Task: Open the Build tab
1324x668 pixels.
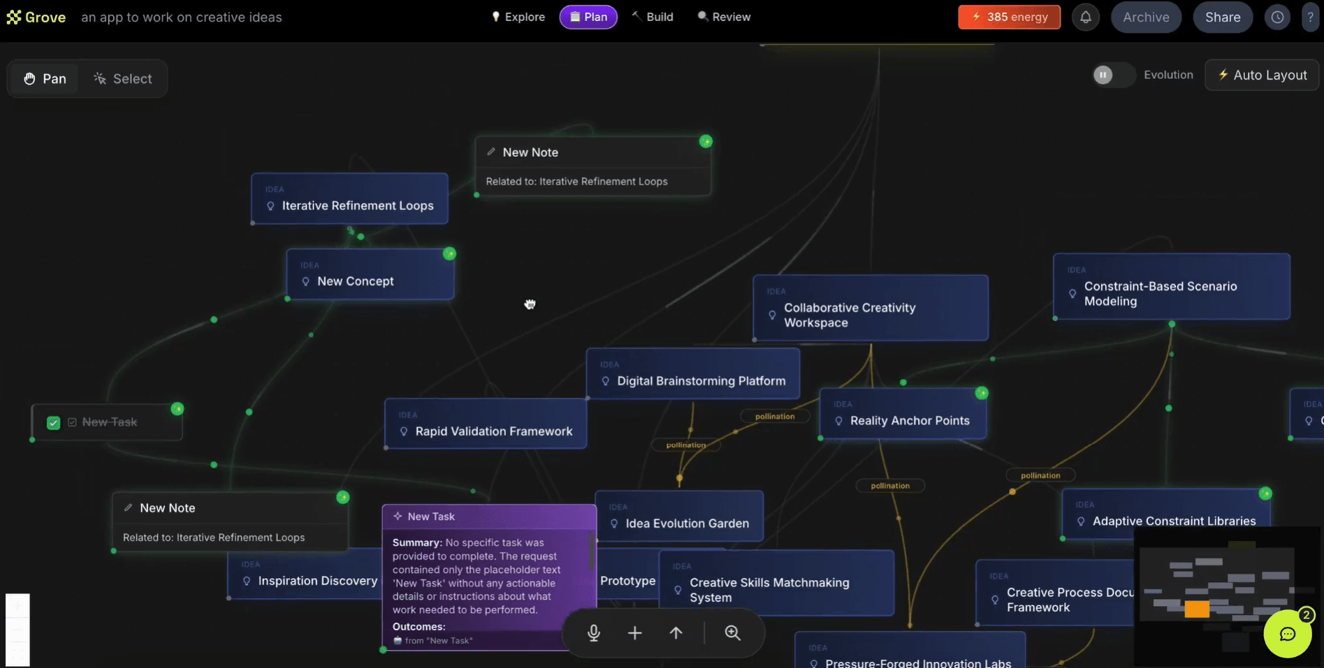Action: point(653,17)
